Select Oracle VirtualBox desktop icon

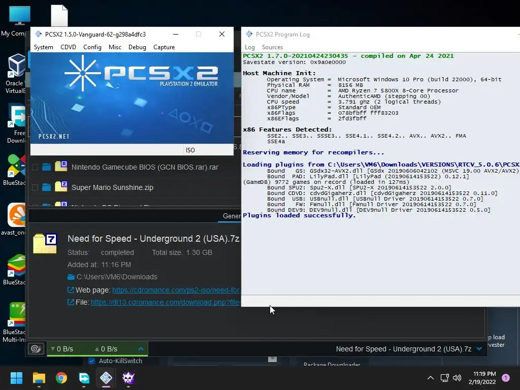pyautogui.click(x=16, y=74)
